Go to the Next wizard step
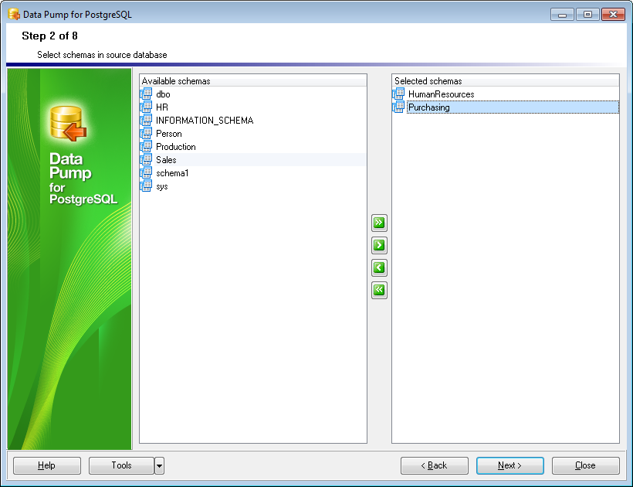Image resolution: width=633 pixels, height=487 pixels. pyautogui.click(x=509, y=465)
